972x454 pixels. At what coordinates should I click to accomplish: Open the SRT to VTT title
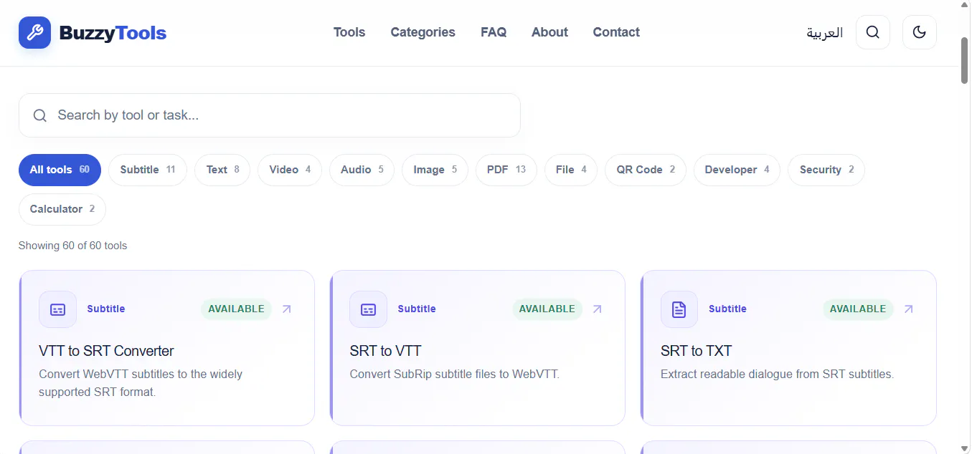pos(385,351)
